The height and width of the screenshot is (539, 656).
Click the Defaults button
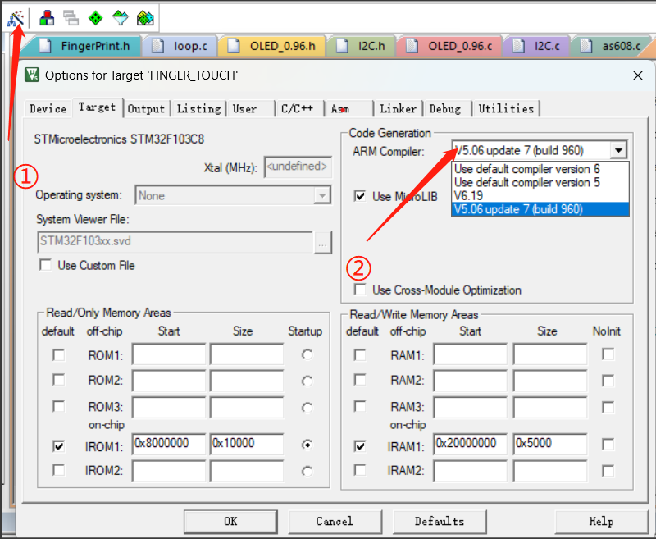coord(439,521)
